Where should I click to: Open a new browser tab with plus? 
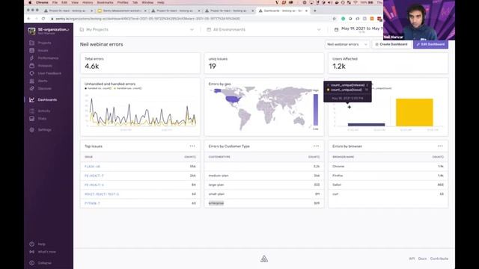pyautogui.click(x=315, y=10)
